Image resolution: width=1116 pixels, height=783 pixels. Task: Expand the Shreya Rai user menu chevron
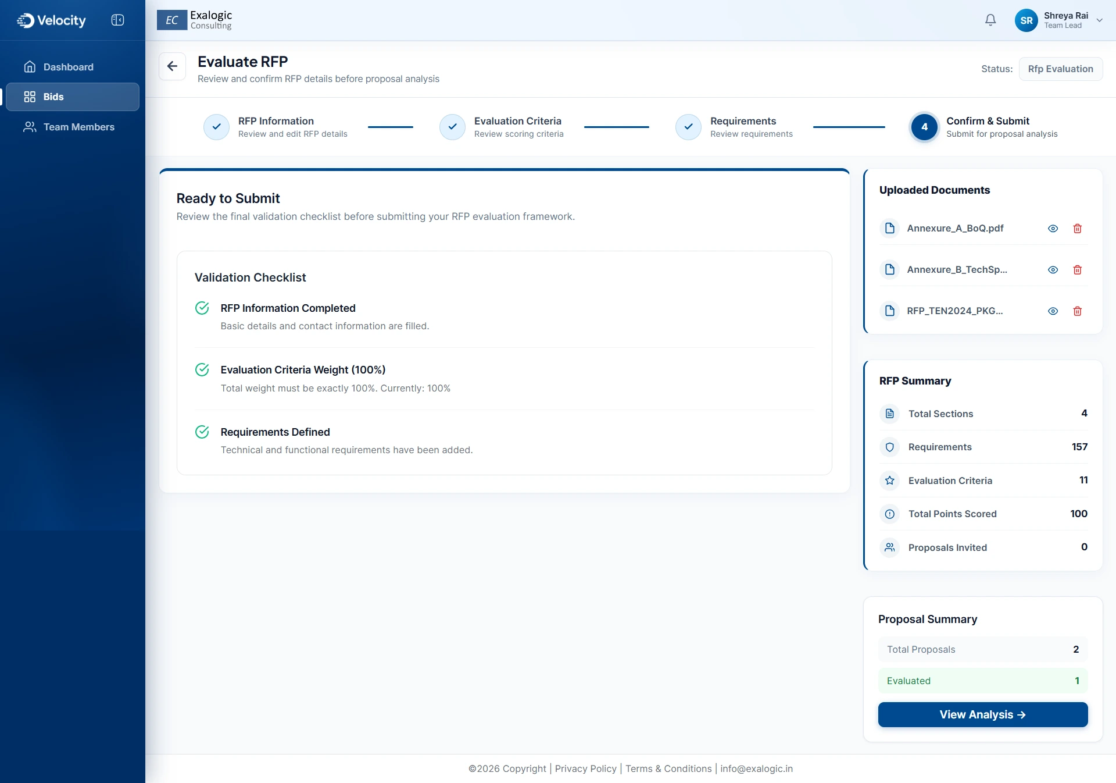1100,20
